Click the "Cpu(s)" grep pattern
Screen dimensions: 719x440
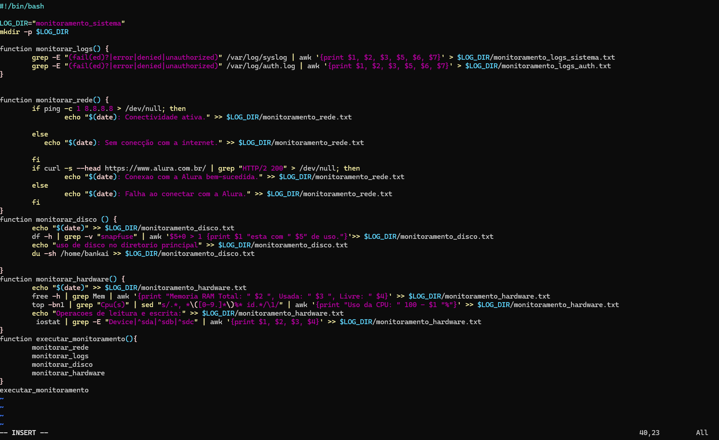tap(113, 305)
